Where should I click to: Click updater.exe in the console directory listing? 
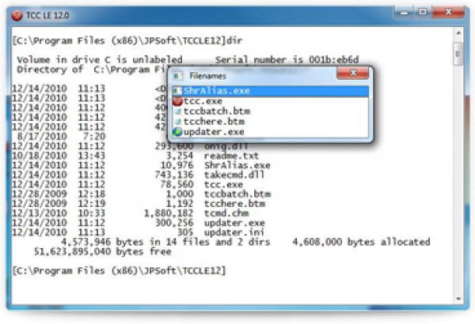[x=234, y=223]
